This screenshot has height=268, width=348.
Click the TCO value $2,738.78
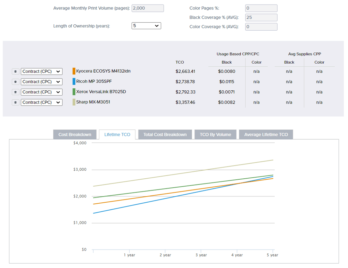pos(185,82)
